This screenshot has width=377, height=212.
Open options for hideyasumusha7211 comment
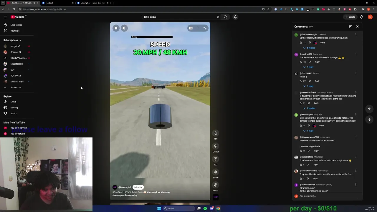point(356,137)
